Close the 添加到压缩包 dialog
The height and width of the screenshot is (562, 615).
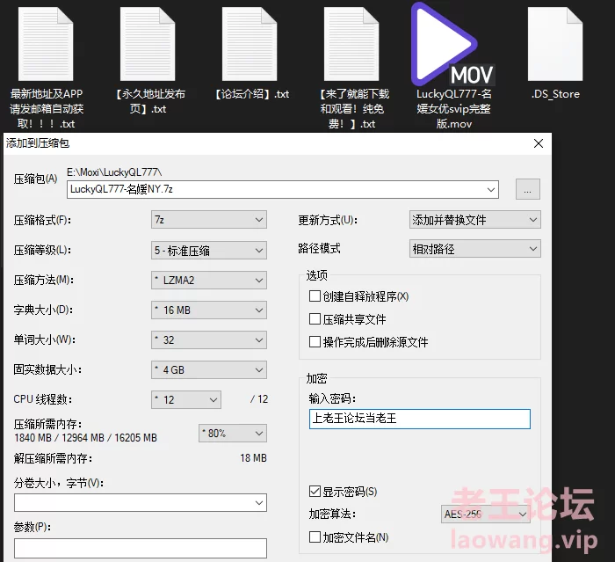(x=539, y=143)
